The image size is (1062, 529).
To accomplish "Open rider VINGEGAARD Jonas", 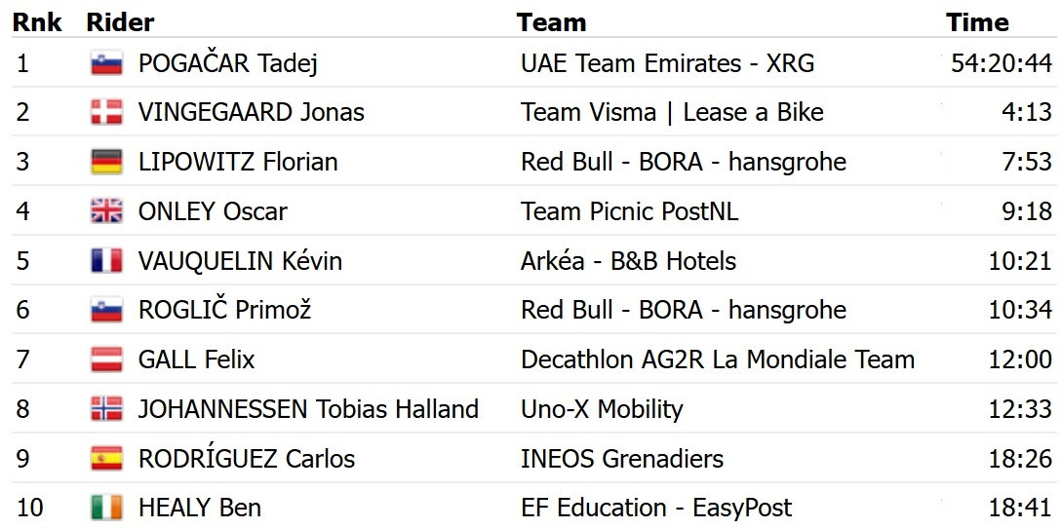I will [252, 112].
